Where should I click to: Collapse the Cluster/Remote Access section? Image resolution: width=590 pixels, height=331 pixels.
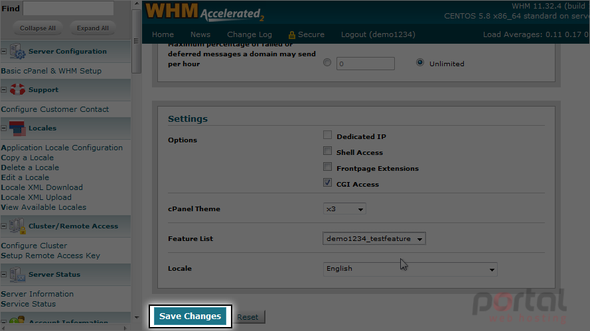tap(4, 226)
